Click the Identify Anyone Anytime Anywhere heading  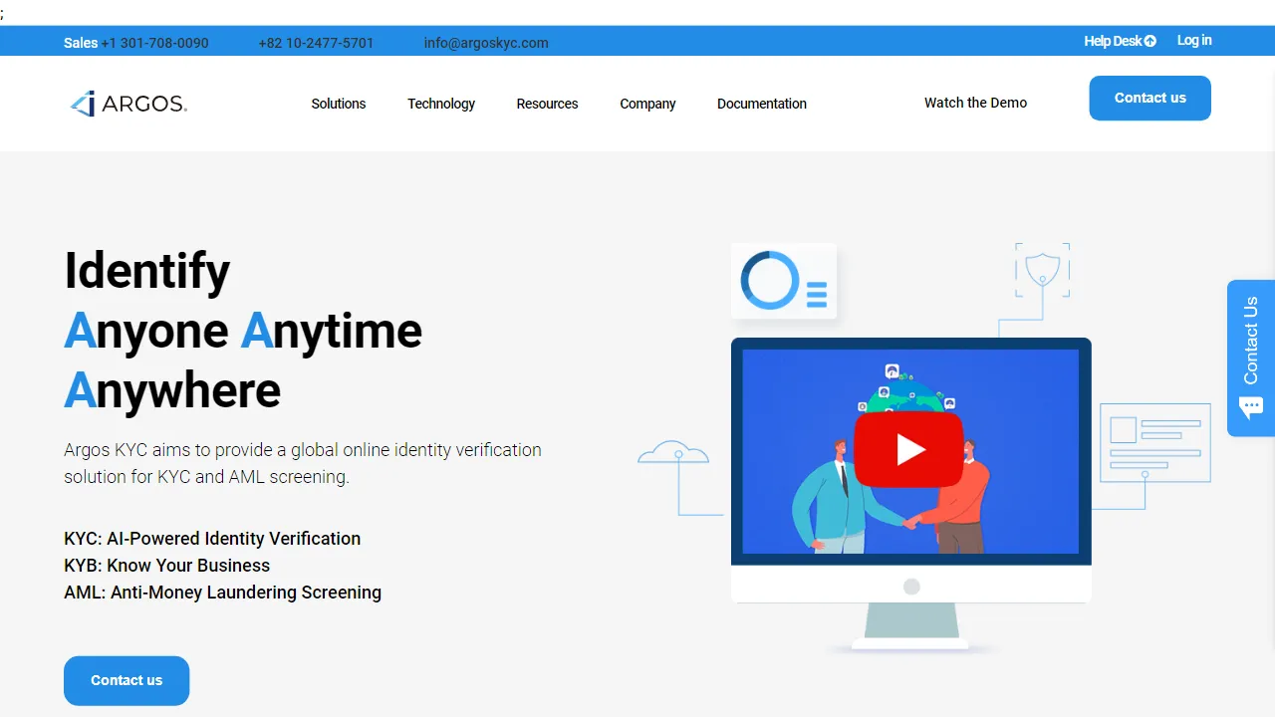[x=243, y=331]
